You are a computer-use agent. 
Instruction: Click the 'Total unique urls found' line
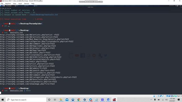tap(18, 12)
